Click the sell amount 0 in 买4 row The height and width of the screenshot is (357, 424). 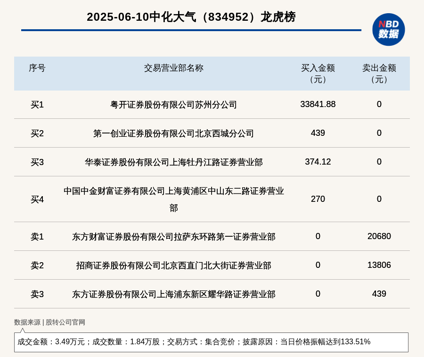point(379,199)
